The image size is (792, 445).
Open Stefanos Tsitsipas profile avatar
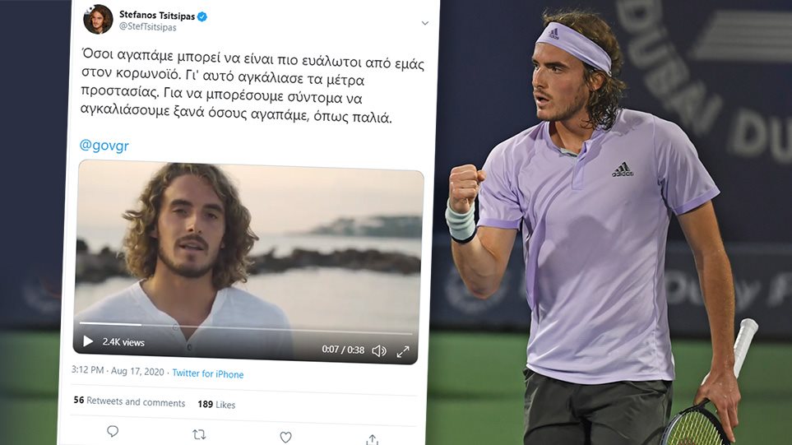tap(98, 19)
